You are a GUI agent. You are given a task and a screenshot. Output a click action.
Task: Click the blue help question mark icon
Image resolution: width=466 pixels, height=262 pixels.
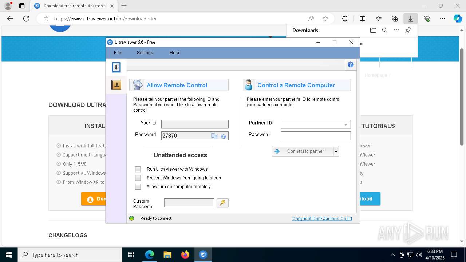click(350, 64)
